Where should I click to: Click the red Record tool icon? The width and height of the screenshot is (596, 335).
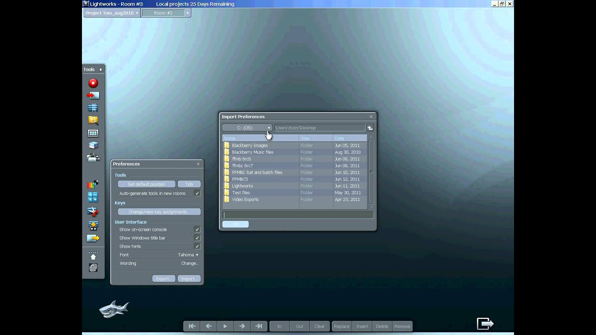pos(93,83)
